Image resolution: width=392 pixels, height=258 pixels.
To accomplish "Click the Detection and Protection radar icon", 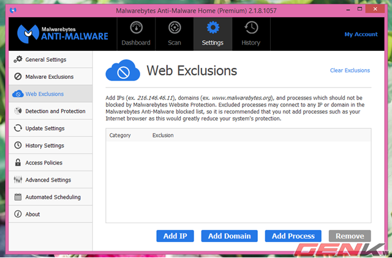I will [18, 111].
